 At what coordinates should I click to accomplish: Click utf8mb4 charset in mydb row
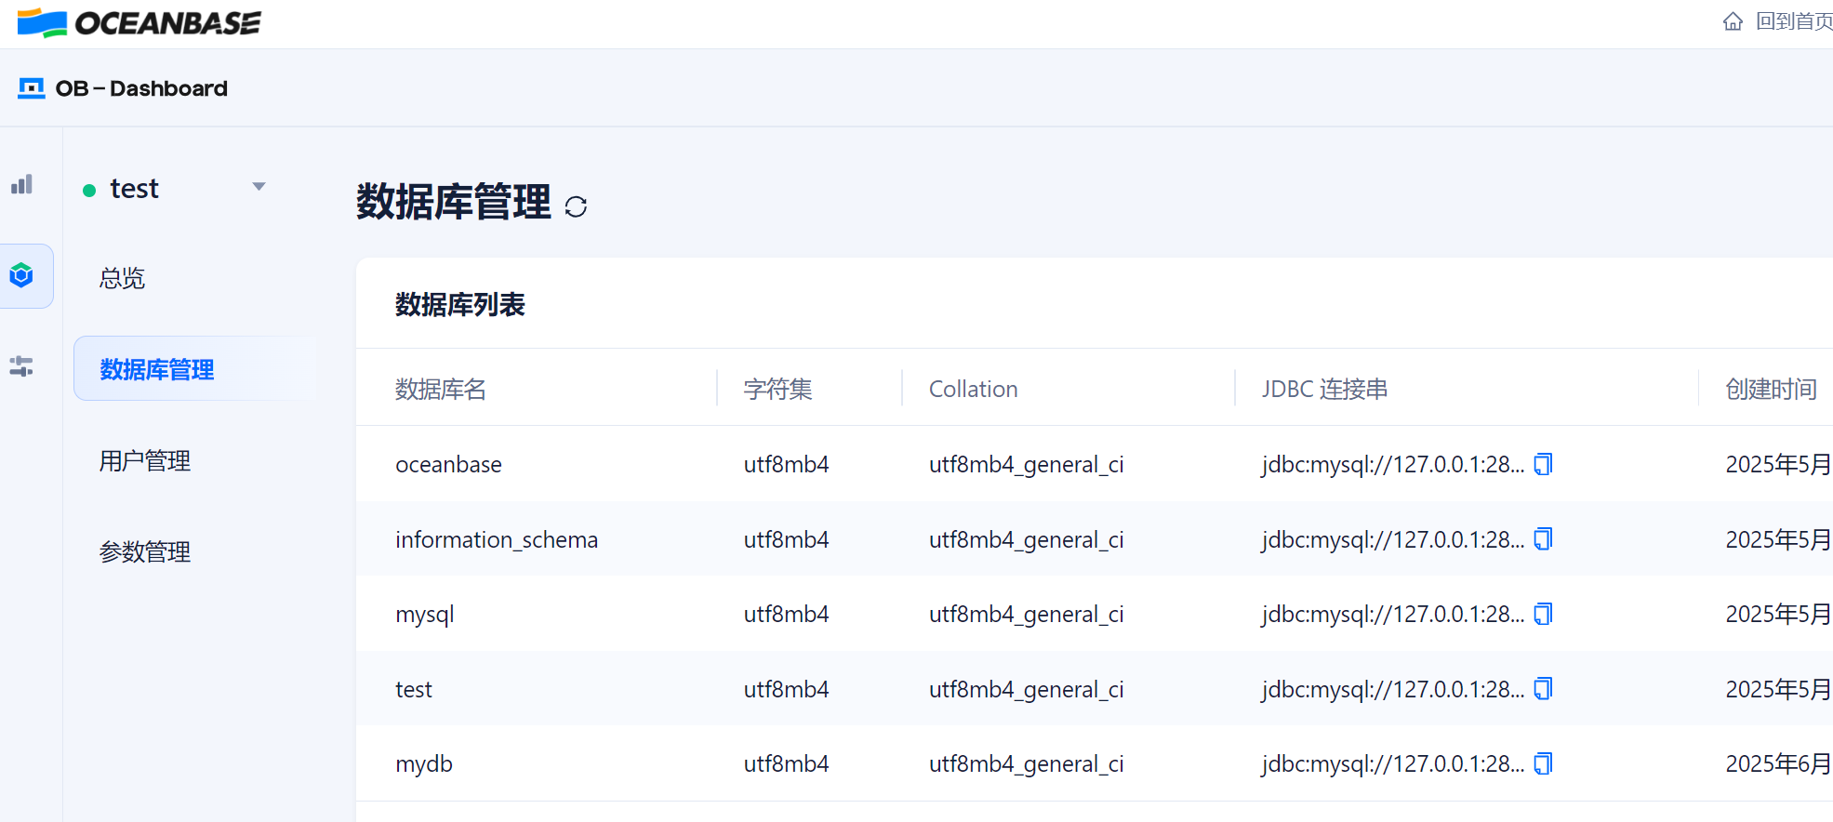786,763
